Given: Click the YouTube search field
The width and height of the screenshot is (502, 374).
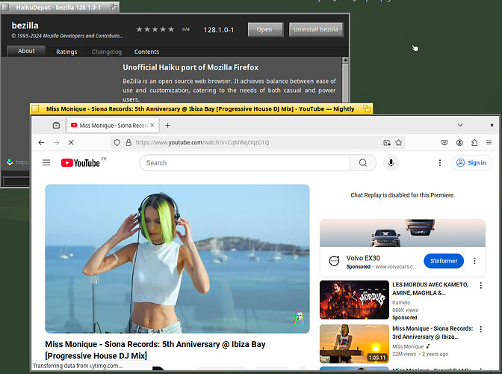Looking at the screenshot, I should click(x=245, y=163).
